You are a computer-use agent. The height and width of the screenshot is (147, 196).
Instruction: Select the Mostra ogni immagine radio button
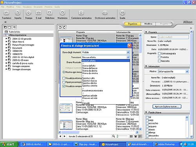pyautogui.click(x=64, y=72)
